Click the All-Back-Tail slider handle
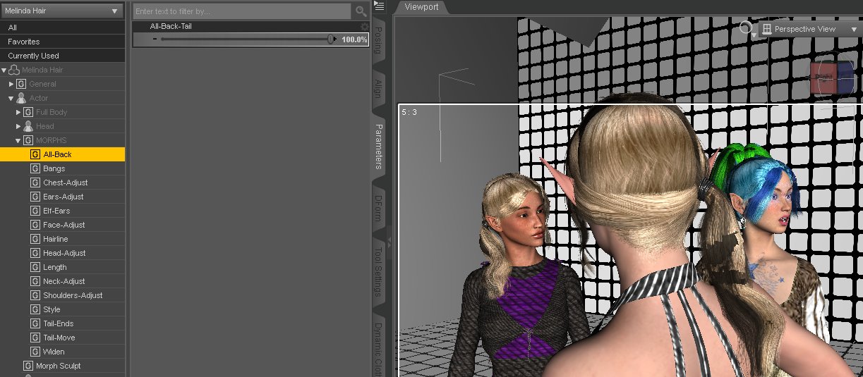863x377 pixels. point(331,39)
